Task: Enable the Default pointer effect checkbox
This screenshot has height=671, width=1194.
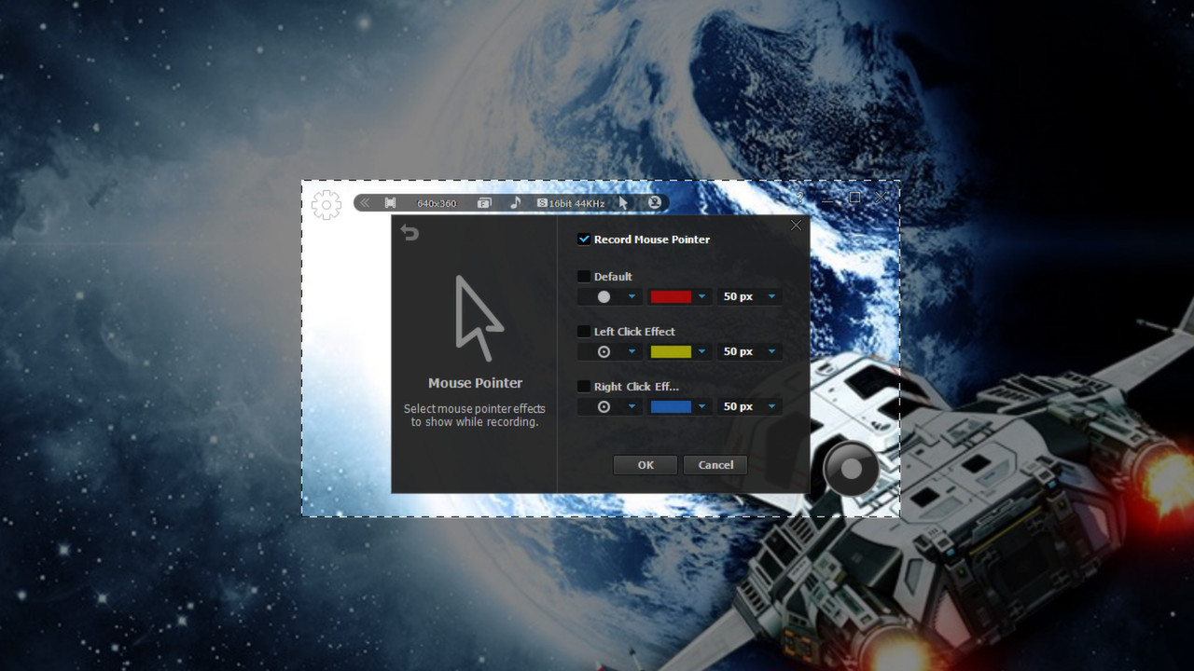Action: (x=584, y=276)
